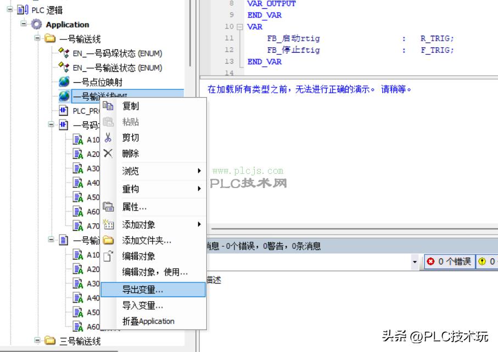Choose 属性... from context menu
This screenshot has height=352, width=498.
click(153, 207)
